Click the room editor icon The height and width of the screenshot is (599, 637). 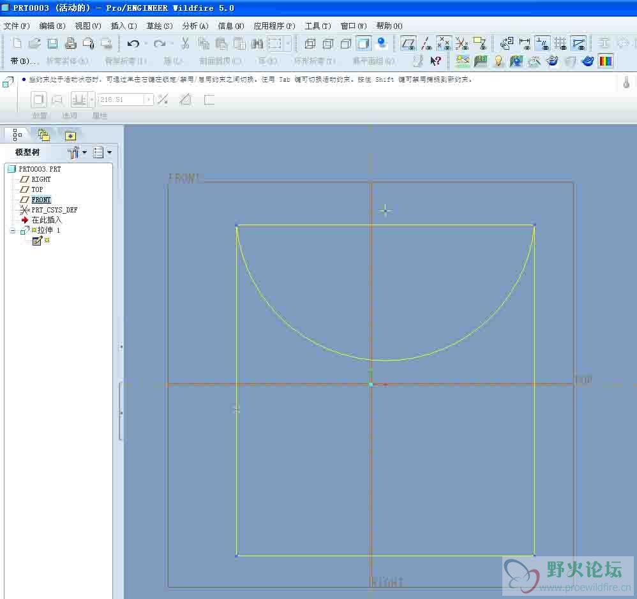(x=481, y=61)
